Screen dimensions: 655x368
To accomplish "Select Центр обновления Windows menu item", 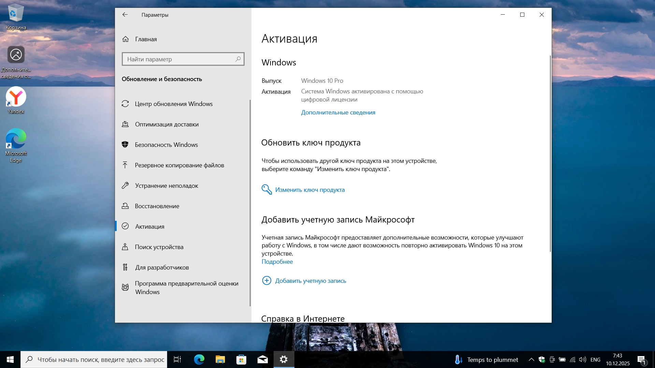I will click(x=173, y=104).
